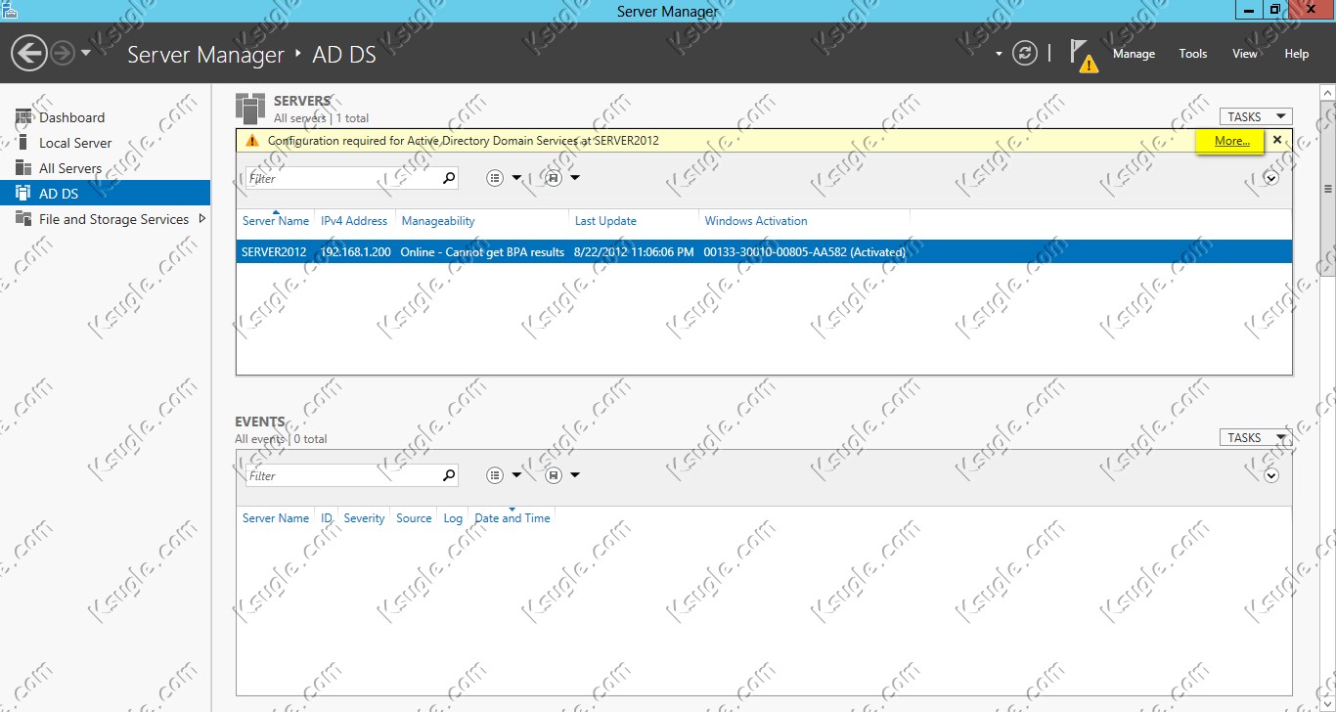The height and width of the screenshot is (712, 1336).
Task: Open navigation history dropdown beside forward arrow
Action: point(86,53)
